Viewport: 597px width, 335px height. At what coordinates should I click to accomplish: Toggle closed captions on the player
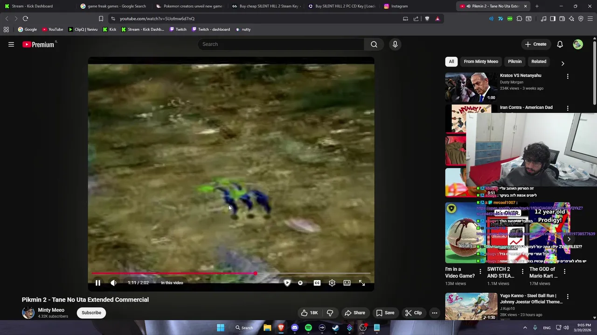pyautogui.click(x=317, y=283)
